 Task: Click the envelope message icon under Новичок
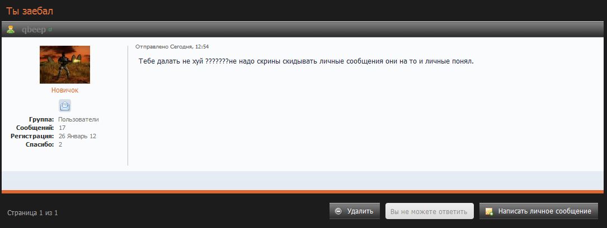pyautogui.click(x=65, y=105)
